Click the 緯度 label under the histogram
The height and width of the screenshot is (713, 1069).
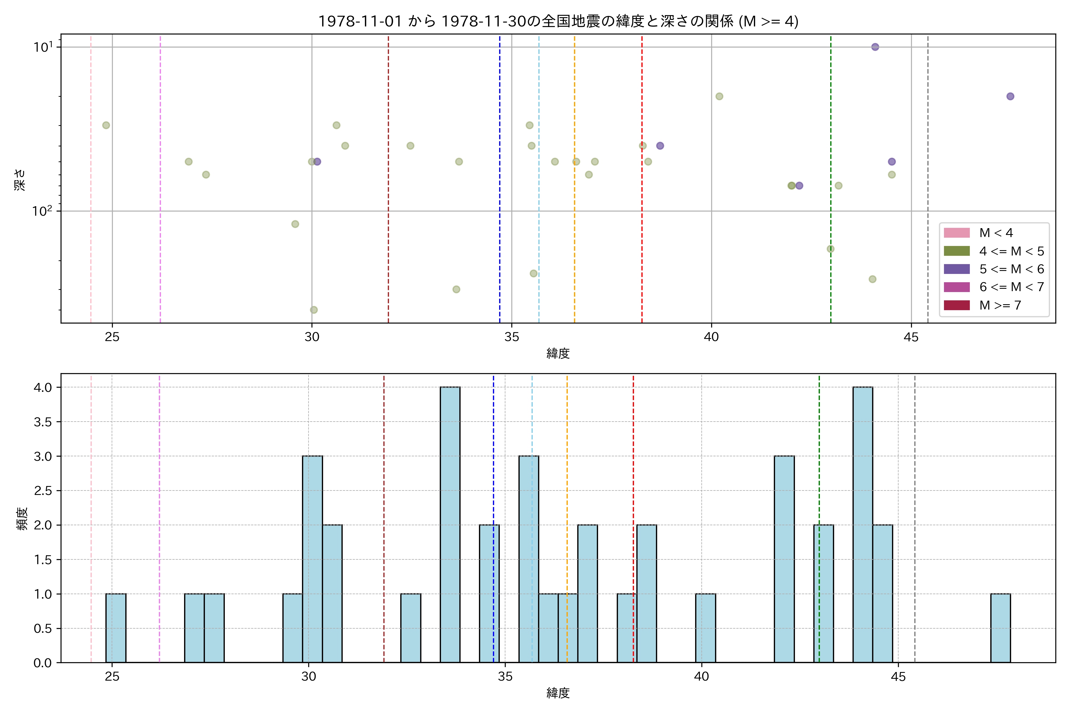[x=558, y=693]
